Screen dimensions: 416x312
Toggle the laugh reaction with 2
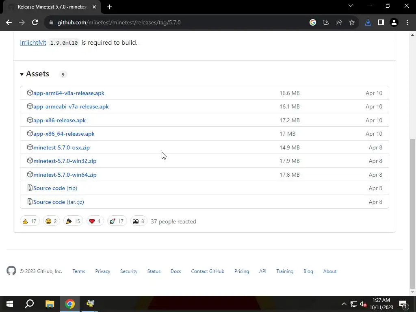click(x=52, y=221)
